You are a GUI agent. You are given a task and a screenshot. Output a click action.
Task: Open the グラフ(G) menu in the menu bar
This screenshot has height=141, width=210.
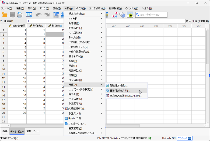pyautogui.click(x=80, y=8)
